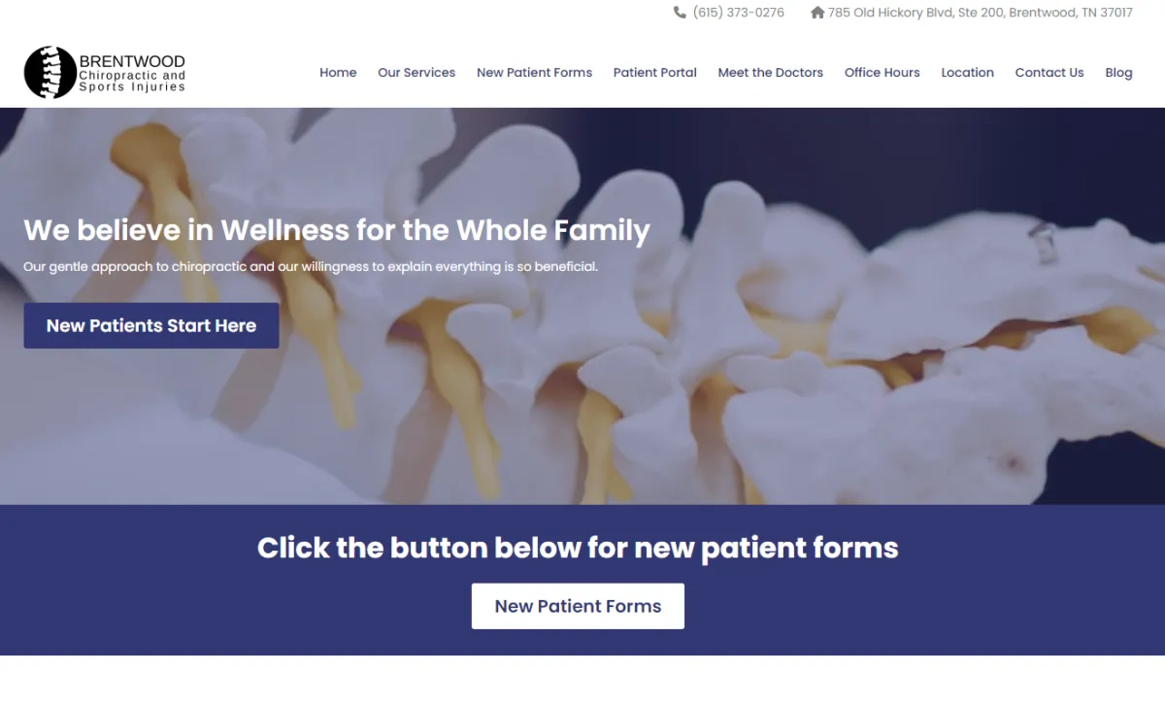Open the Our Services menu
The width and height of the screenshot is (1165, 705).
coord(416,73)
